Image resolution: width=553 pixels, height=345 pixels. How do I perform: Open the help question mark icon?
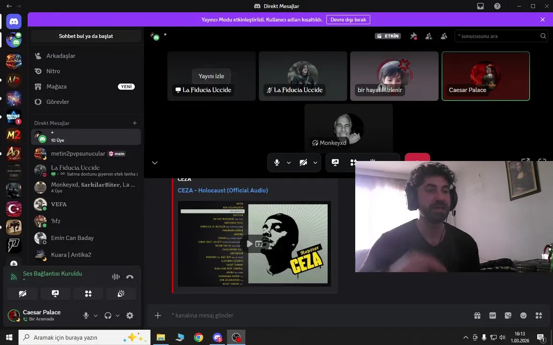497,6
